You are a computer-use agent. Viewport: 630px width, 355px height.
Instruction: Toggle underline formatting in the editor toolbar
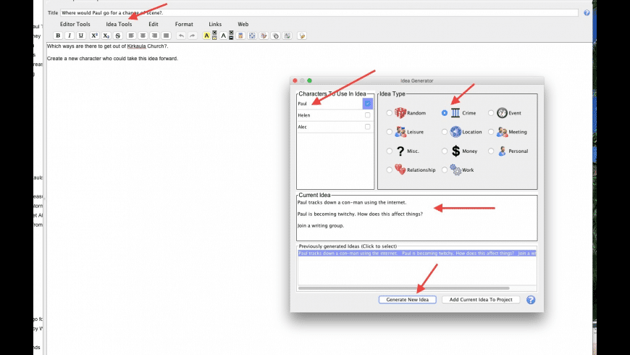(x=81, y=35)
